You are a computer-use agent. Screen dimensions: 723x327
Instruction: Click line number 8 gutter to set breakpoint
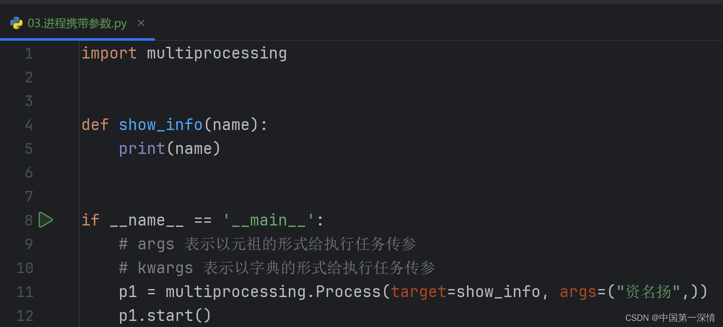(29, 219)
